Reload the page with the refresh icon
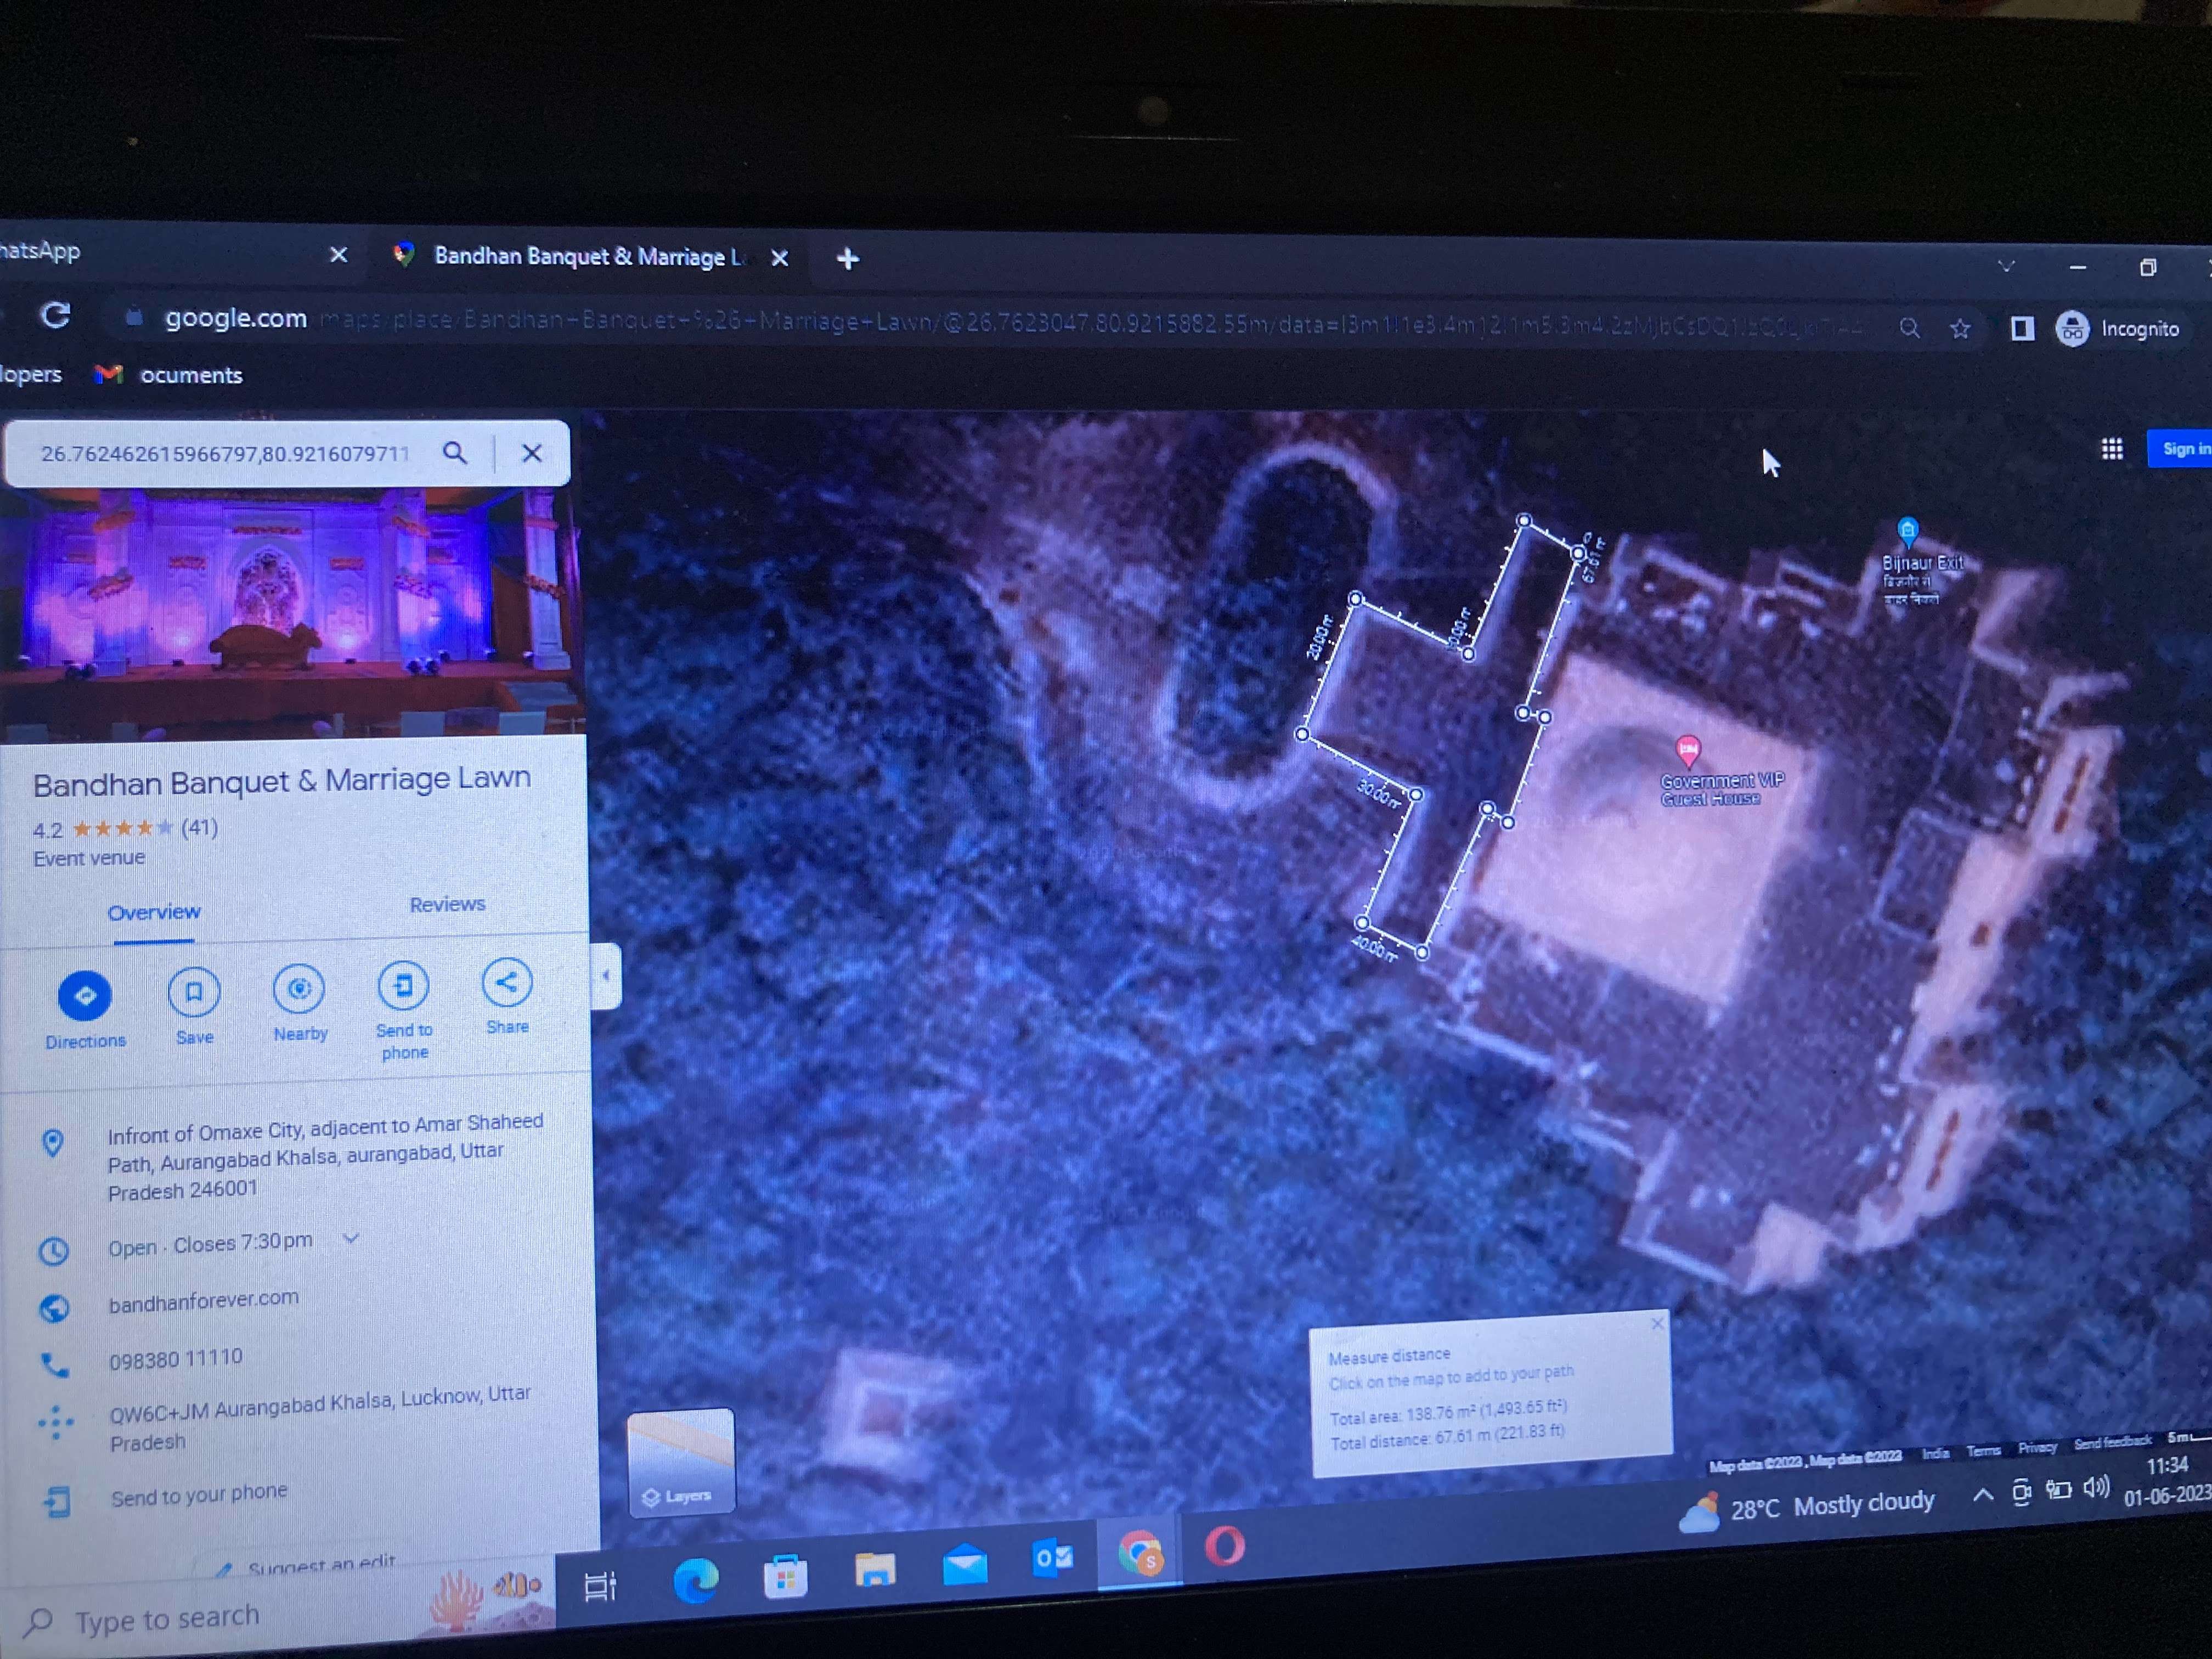The image size is (2212, 1659). tap(55, 316)
